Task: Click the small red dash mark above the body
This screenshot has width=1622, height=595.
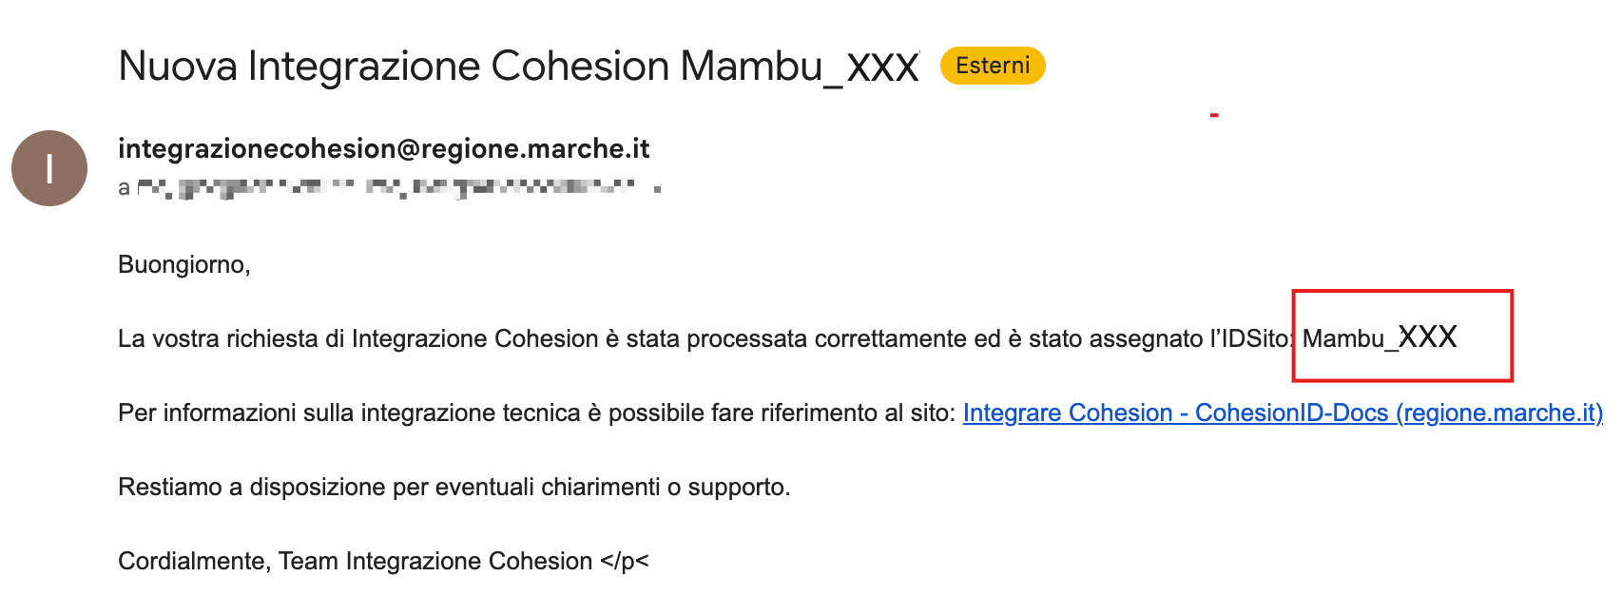Action: click(1214, 115)
